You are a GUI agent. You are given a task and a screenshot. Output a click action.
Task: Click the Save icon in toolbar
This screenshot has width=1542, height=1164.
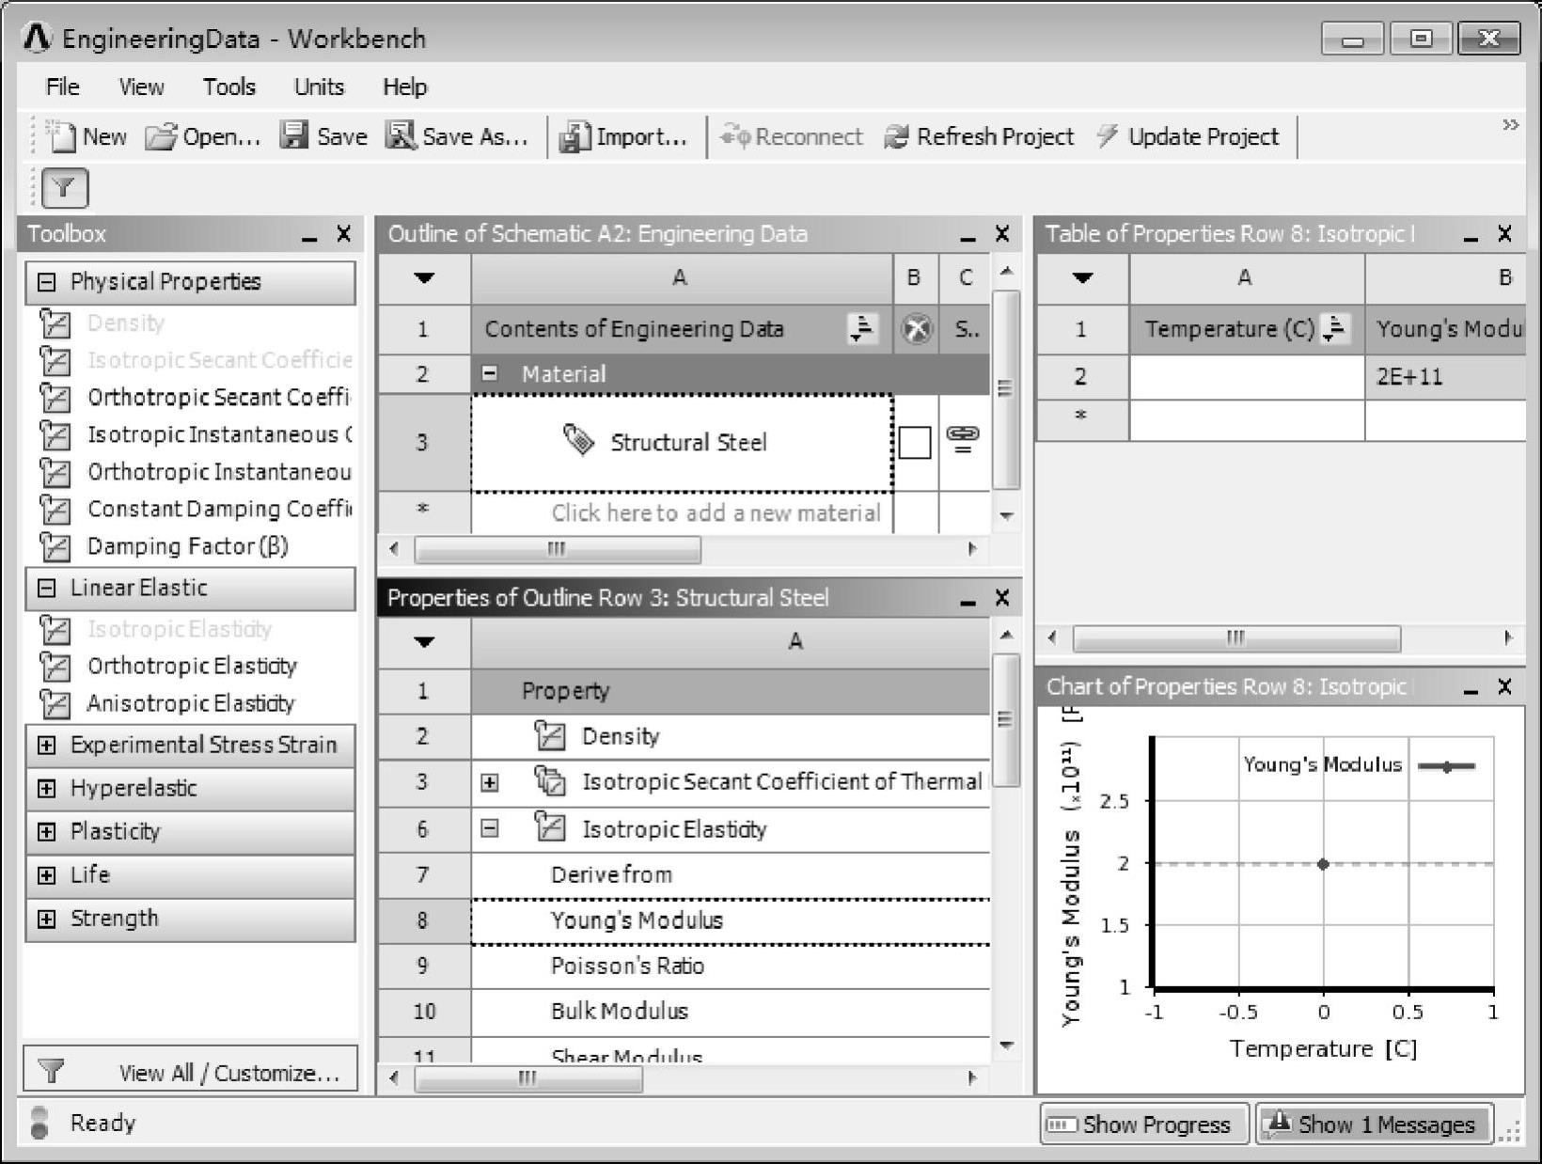(294, 137)
